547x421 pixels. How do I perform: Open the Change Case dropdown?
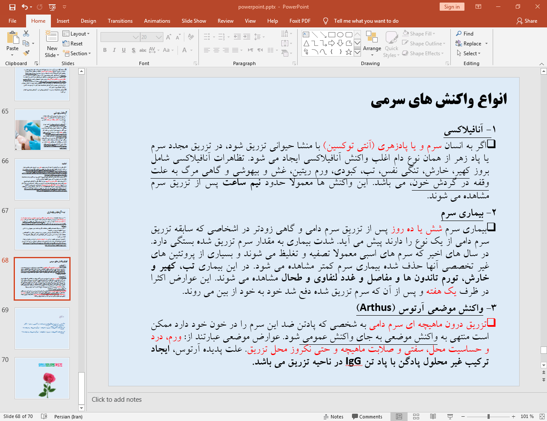(169, 50)
